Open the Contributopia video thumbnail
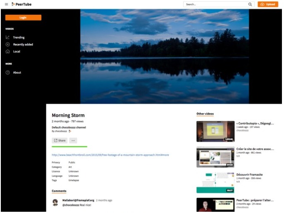The width and height of the screenshot is (284, 213). (x=215, y=131)
